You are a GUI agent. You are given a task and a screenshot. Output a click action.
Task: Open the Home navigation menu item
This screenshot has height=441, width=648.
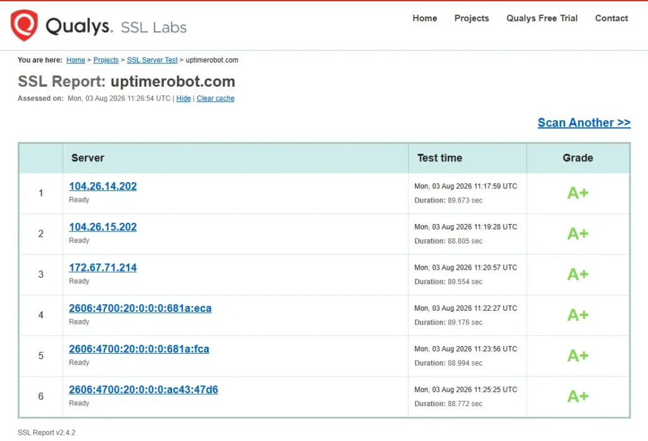(425, 18)
